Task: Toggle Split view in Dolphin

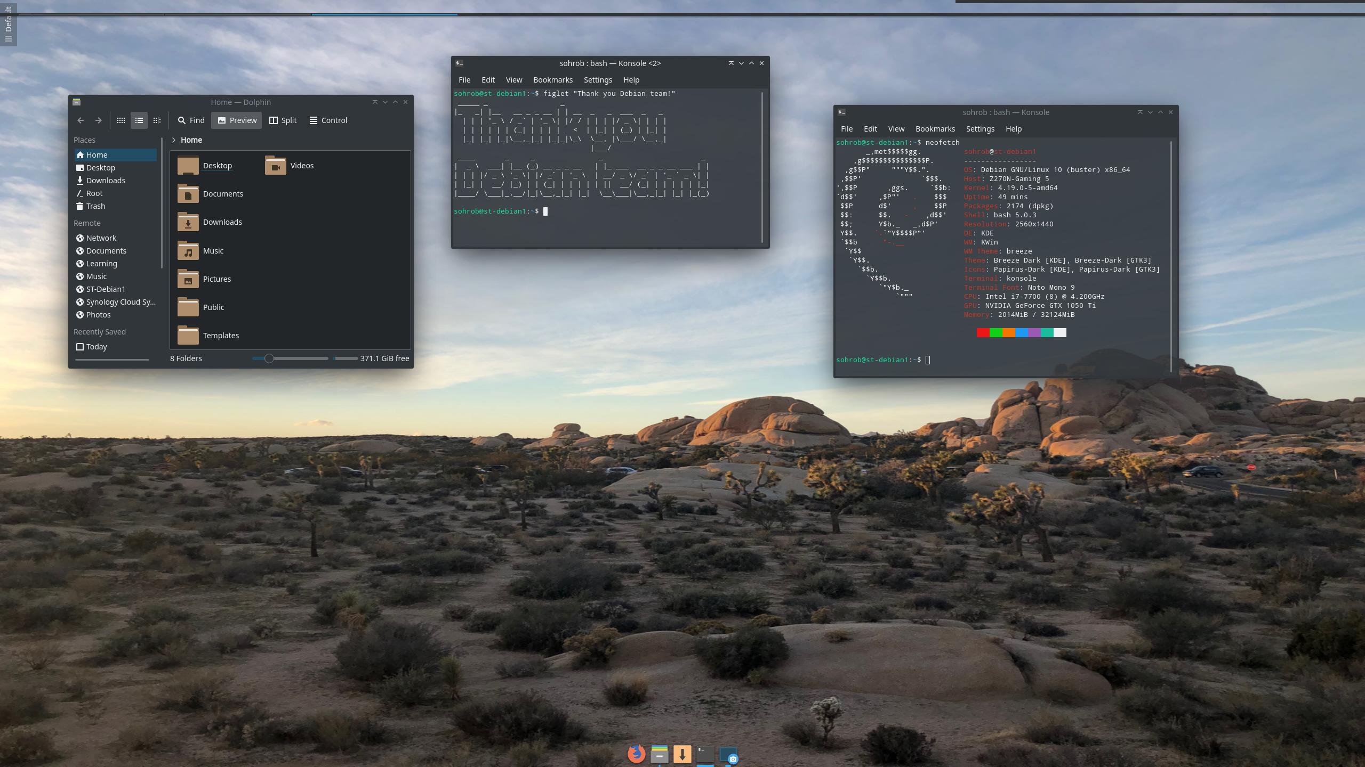Action: pyautogui.click(x=283, y=120)
